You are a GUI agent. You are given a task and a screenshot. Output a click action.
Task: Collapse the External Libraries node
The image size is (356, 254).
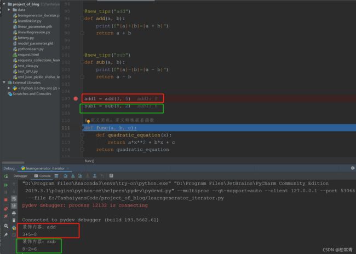pyautogui.click(x=4, y=82)
